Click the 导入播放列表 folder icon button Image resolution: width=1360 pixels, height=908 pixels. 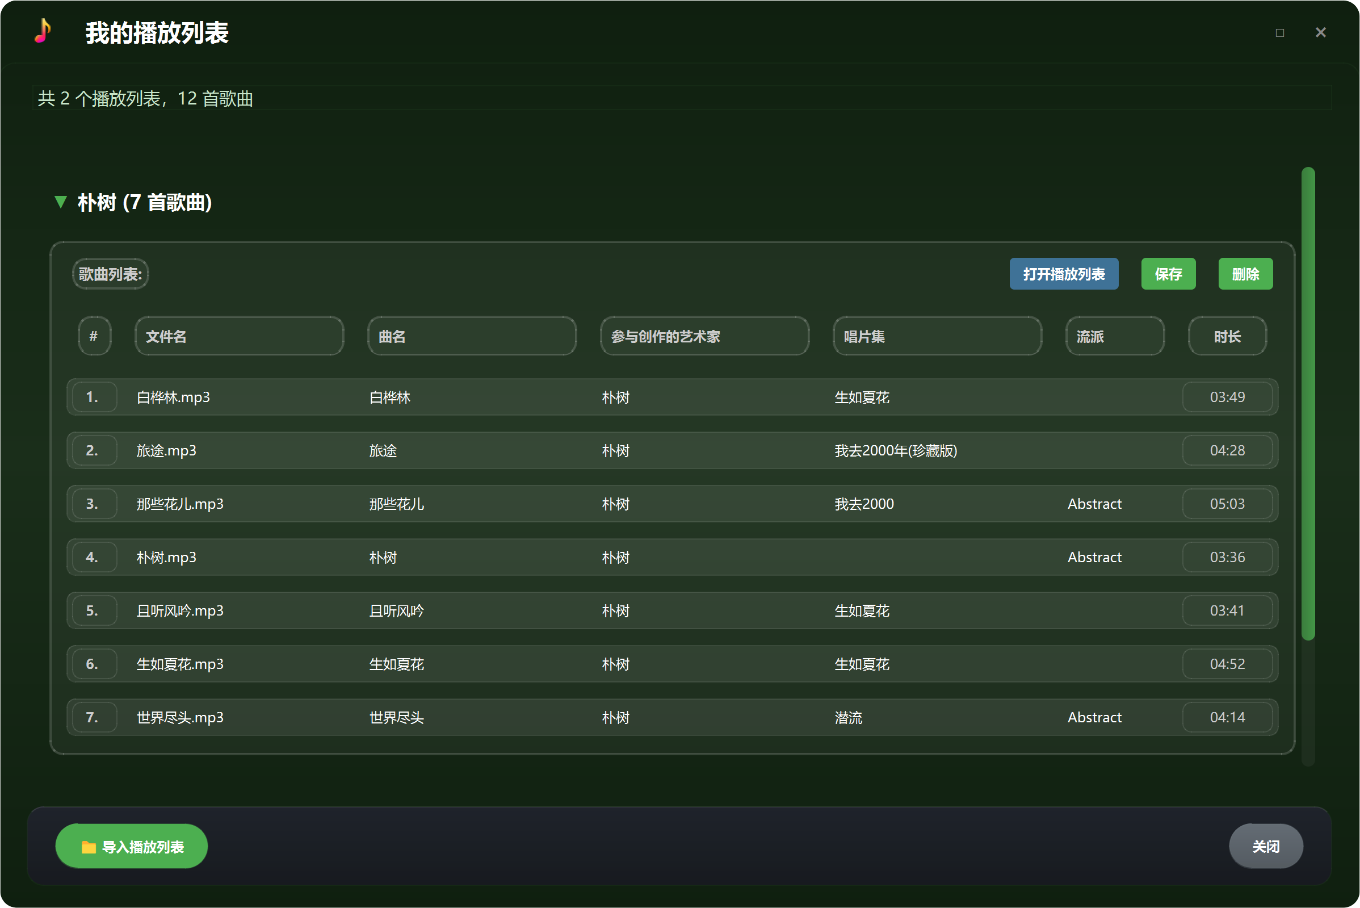click(131, 846)
